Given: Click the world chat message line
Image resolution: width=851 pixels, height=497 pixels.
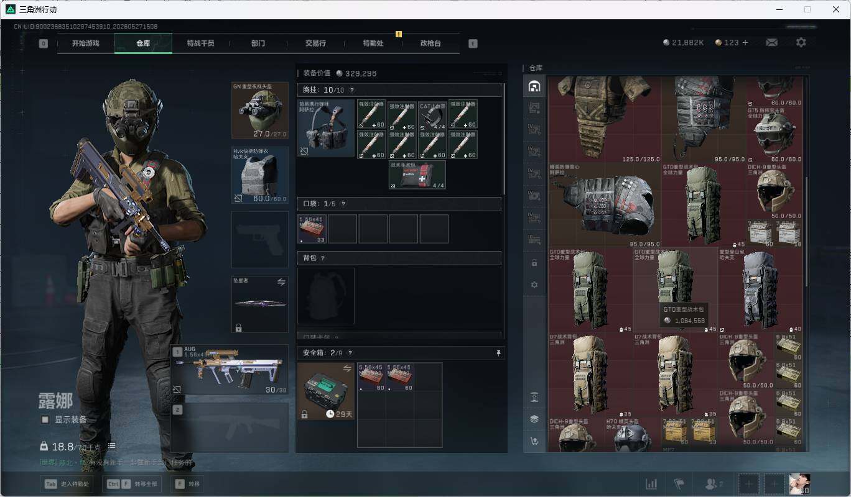Looking at the screenshot, I should tap(116, 462).
